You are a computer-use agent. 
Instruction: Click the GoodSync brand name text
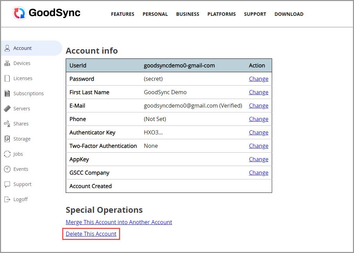[54, 13]
